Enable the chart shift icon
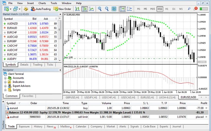This screenshot has width=211, height=131. pyautogui.click(x=130, y=9)
